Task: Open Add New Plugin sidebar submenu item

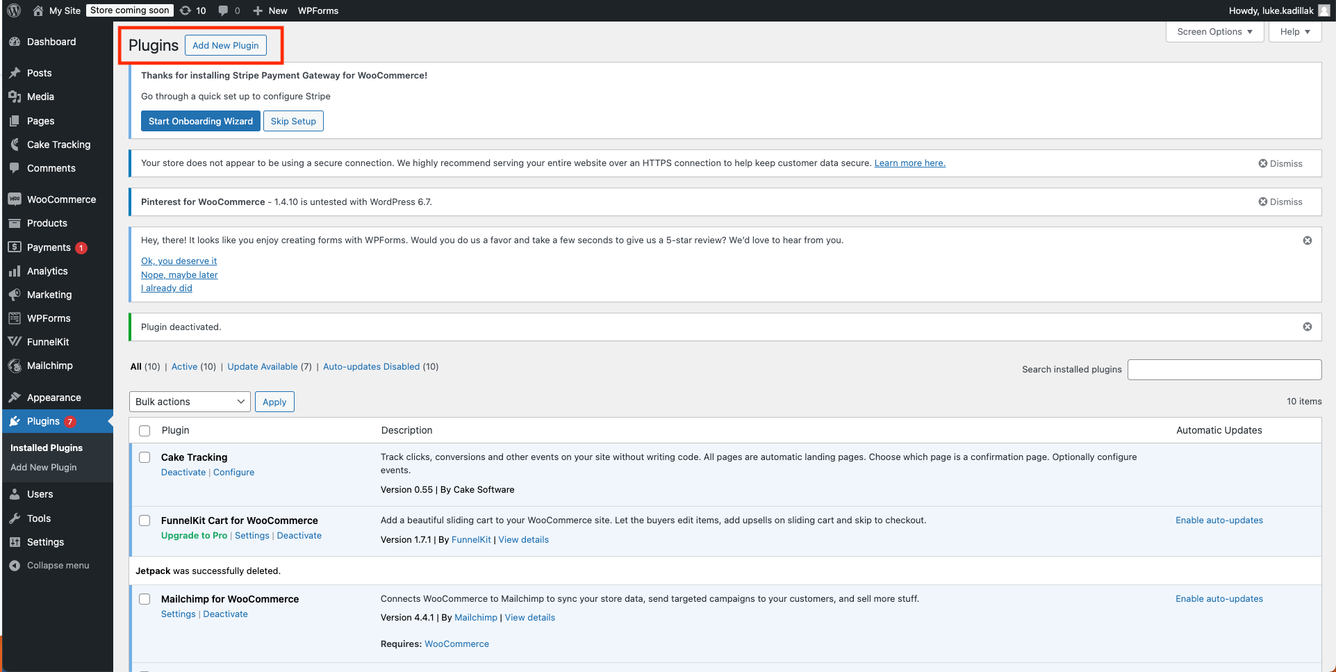Action: click(x=44, y=467)
